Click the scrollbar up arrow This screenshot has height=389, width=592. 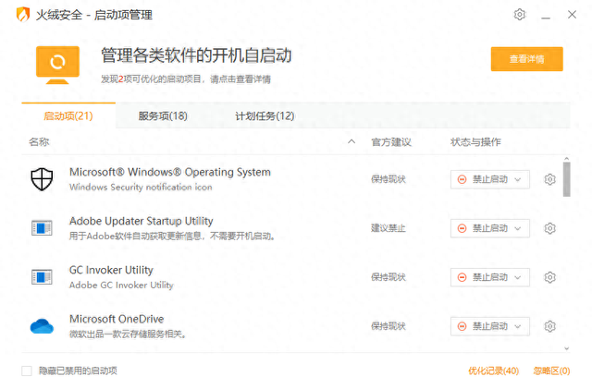point(567,159)
